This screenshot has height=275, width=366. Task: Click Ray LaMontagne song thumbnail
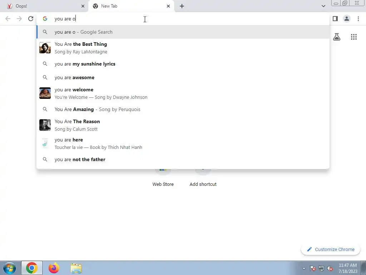45,48
